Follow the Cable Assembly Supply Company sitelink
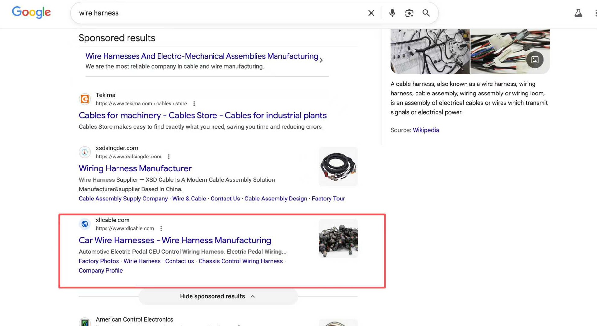597x326 pixels. [x=123, y=199]
